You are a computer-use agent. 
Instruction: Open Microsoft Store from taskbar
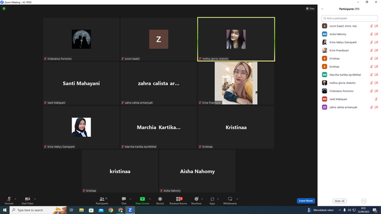tap(91, 210)
